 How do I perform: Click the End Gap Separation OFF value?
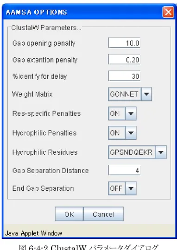coord(117,188)
